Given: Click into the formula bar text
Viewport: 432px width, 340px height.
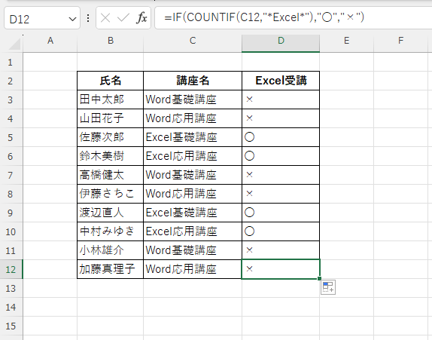Looking at the screenshot, I should (x=264, y=17).
